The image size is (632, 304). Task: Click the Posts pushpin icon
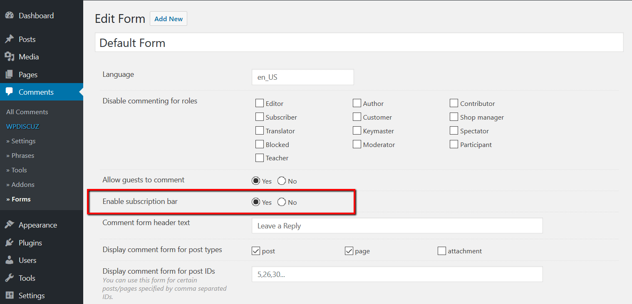(x=9, y=39)
